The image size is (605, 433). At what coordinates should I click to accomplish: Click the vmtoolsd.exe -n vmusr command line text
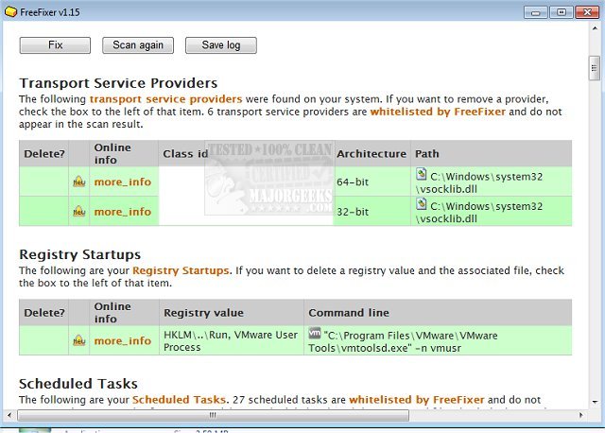point(404,341)
